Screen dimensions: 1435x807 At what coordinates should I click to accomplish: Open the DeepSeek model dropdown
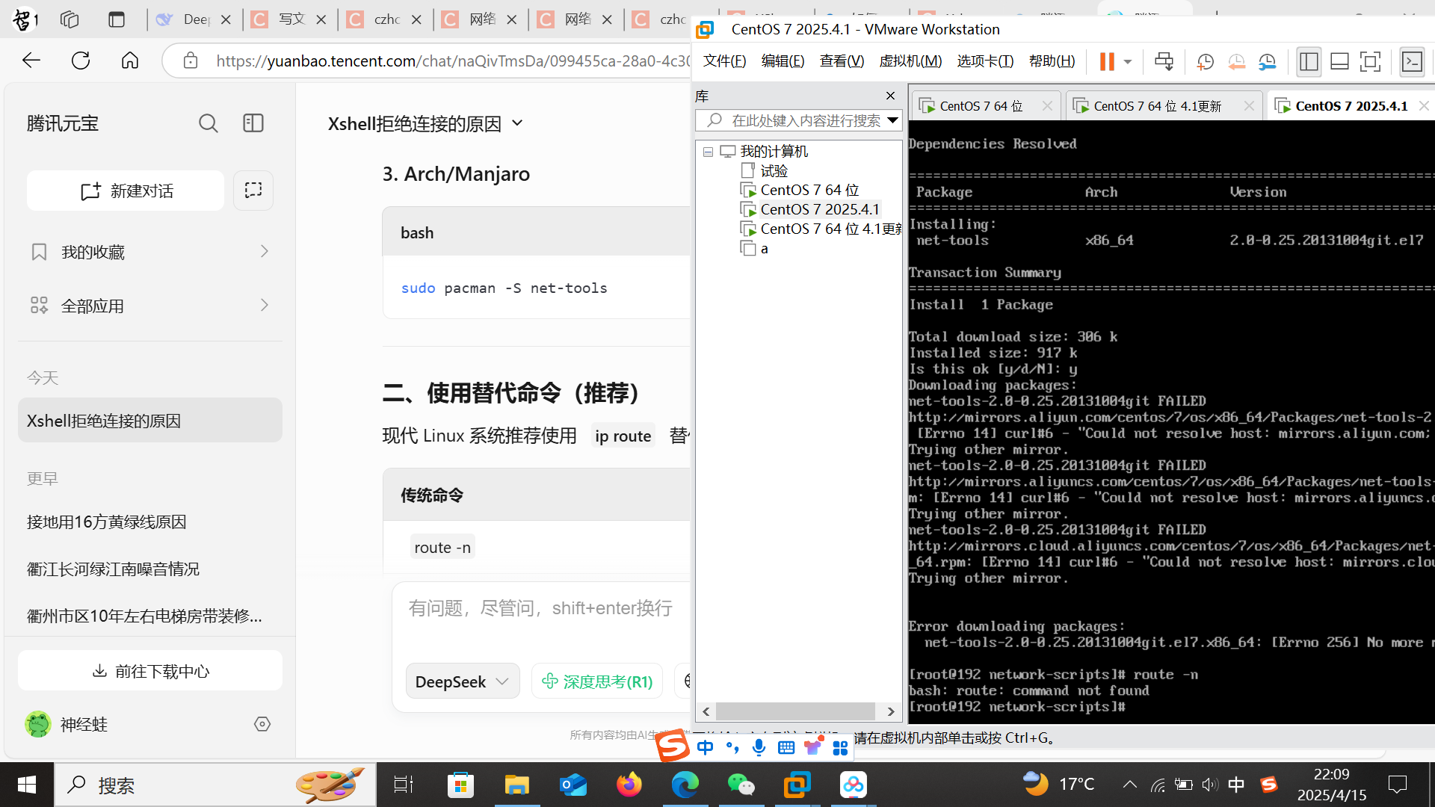click(x=462, y=681)
